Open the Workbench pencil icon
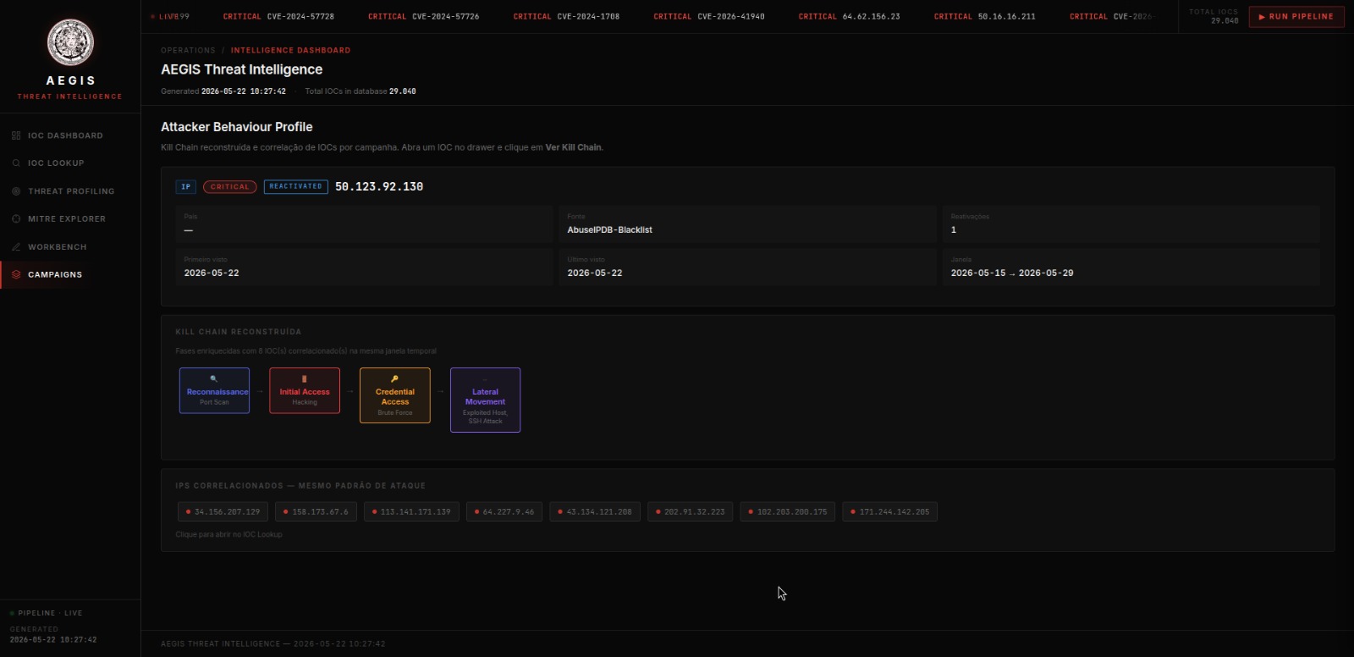The width and height of the screenshot is (1354, 657). click(x=16, y=247)
